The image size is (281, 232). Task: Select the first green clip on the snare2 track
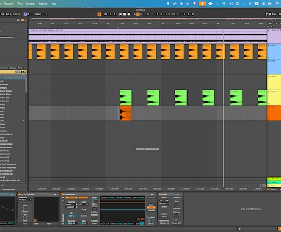[125, 98]
